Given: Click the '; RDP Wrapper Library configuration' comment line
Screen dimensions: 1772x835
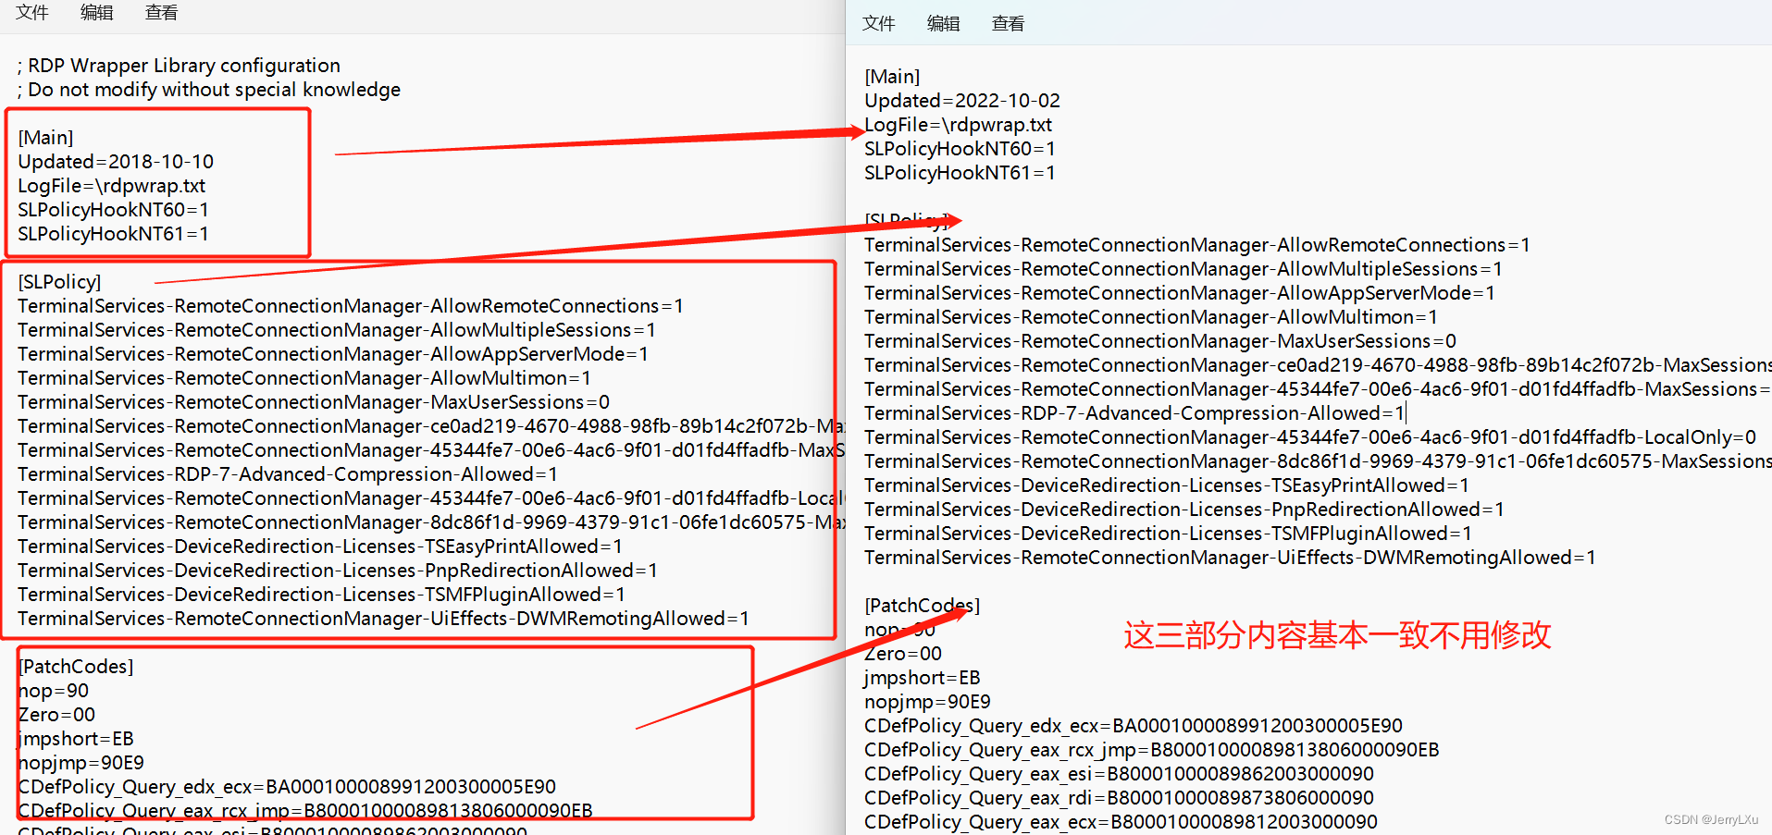Looking at the screenshot, I should [179, 66].
